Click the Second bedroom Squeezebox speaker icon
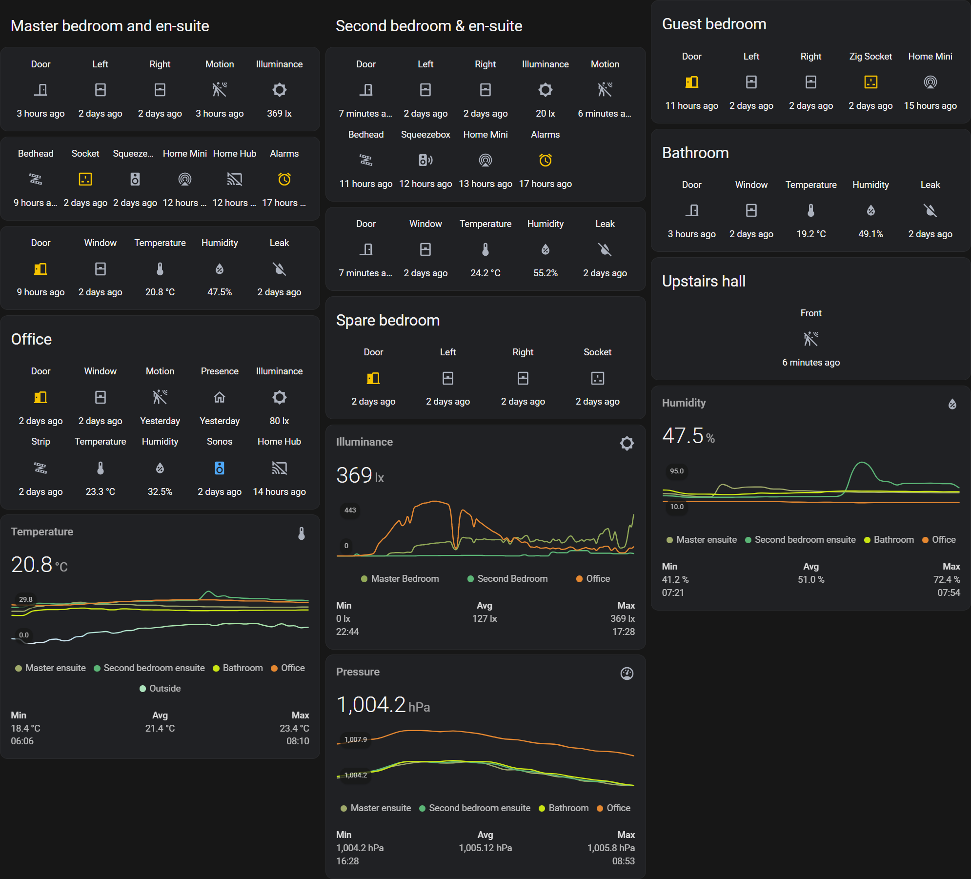 click(425, 160)
